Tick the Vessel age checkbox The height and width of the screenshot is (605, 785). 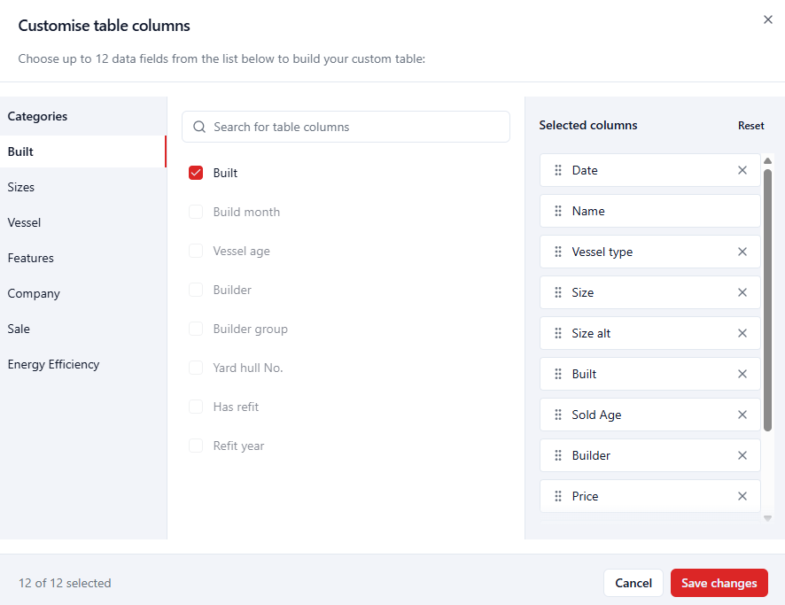coord(196,251)
